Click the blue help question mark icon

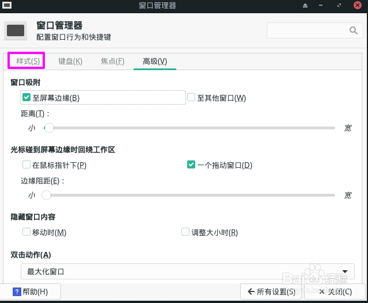coord(17,292)
